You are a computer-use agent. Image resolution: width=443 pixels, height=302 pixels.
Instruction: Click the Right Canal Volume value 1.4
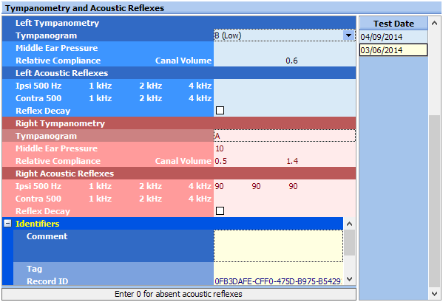pos(292,161)
